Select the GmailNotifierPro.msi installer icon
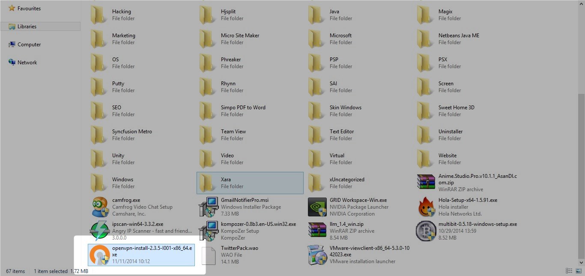 (x=209, y=207)
